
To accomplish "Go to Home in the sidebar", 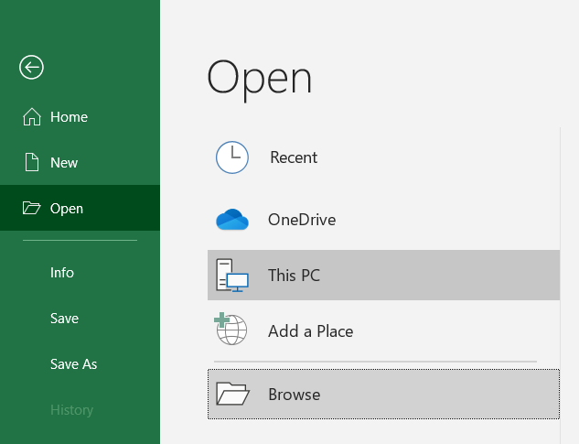I will coord(69,117).
